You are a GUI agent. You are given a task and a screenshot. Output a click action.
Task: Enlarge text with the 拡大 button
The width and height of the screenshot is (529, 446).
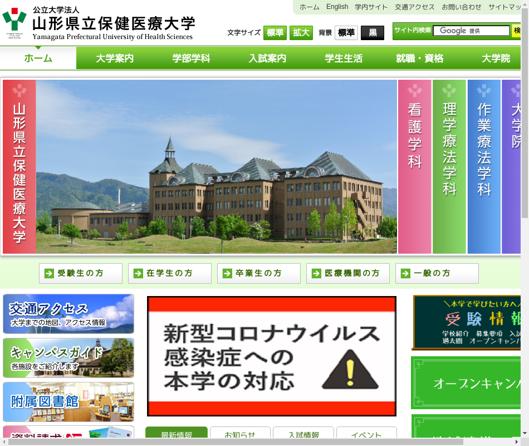(x=301, y=32)
